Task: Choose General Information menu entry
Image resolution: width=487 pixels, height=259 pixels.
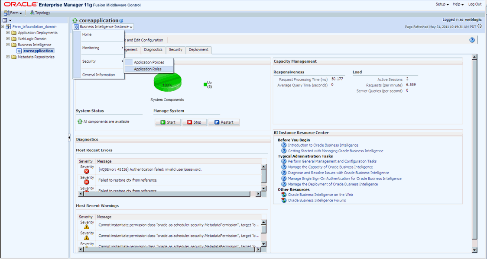Action: pos(98,75)
